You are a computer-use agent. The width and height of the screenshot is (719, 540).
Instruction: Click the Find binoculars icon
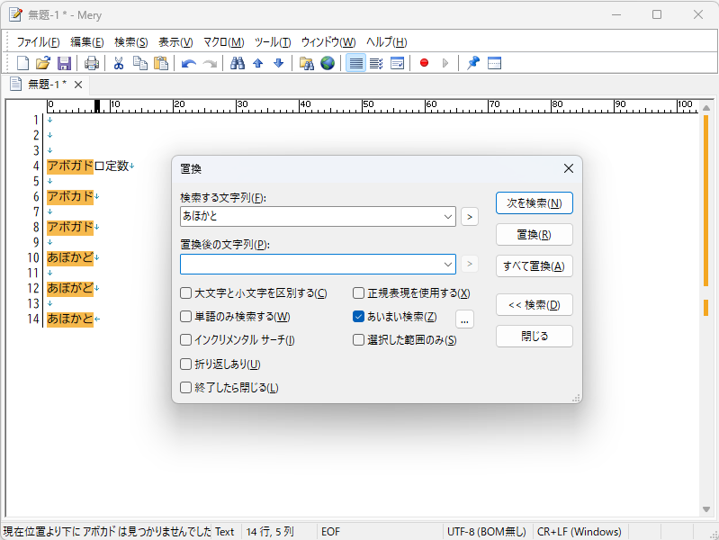[x=237, y=63]
